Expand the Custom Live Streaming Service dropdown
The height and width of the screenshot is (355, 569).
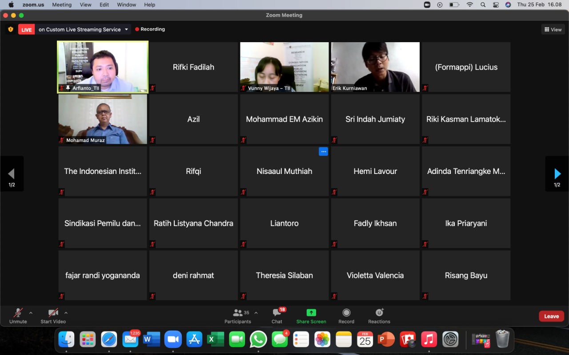(x=126, y=29)
